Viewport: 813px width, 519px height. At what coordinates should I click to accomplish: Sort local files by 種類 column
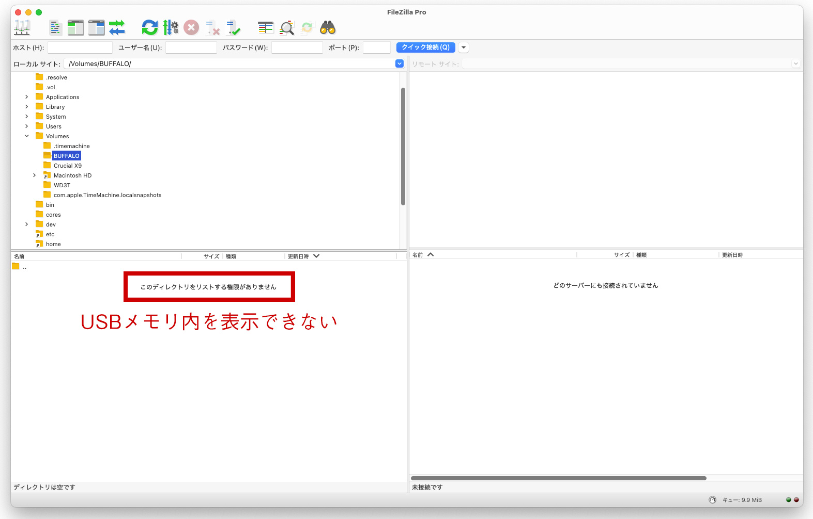(254, 256)
